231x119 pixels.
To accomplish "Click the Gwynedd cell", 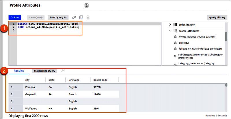I will point(31,94).
